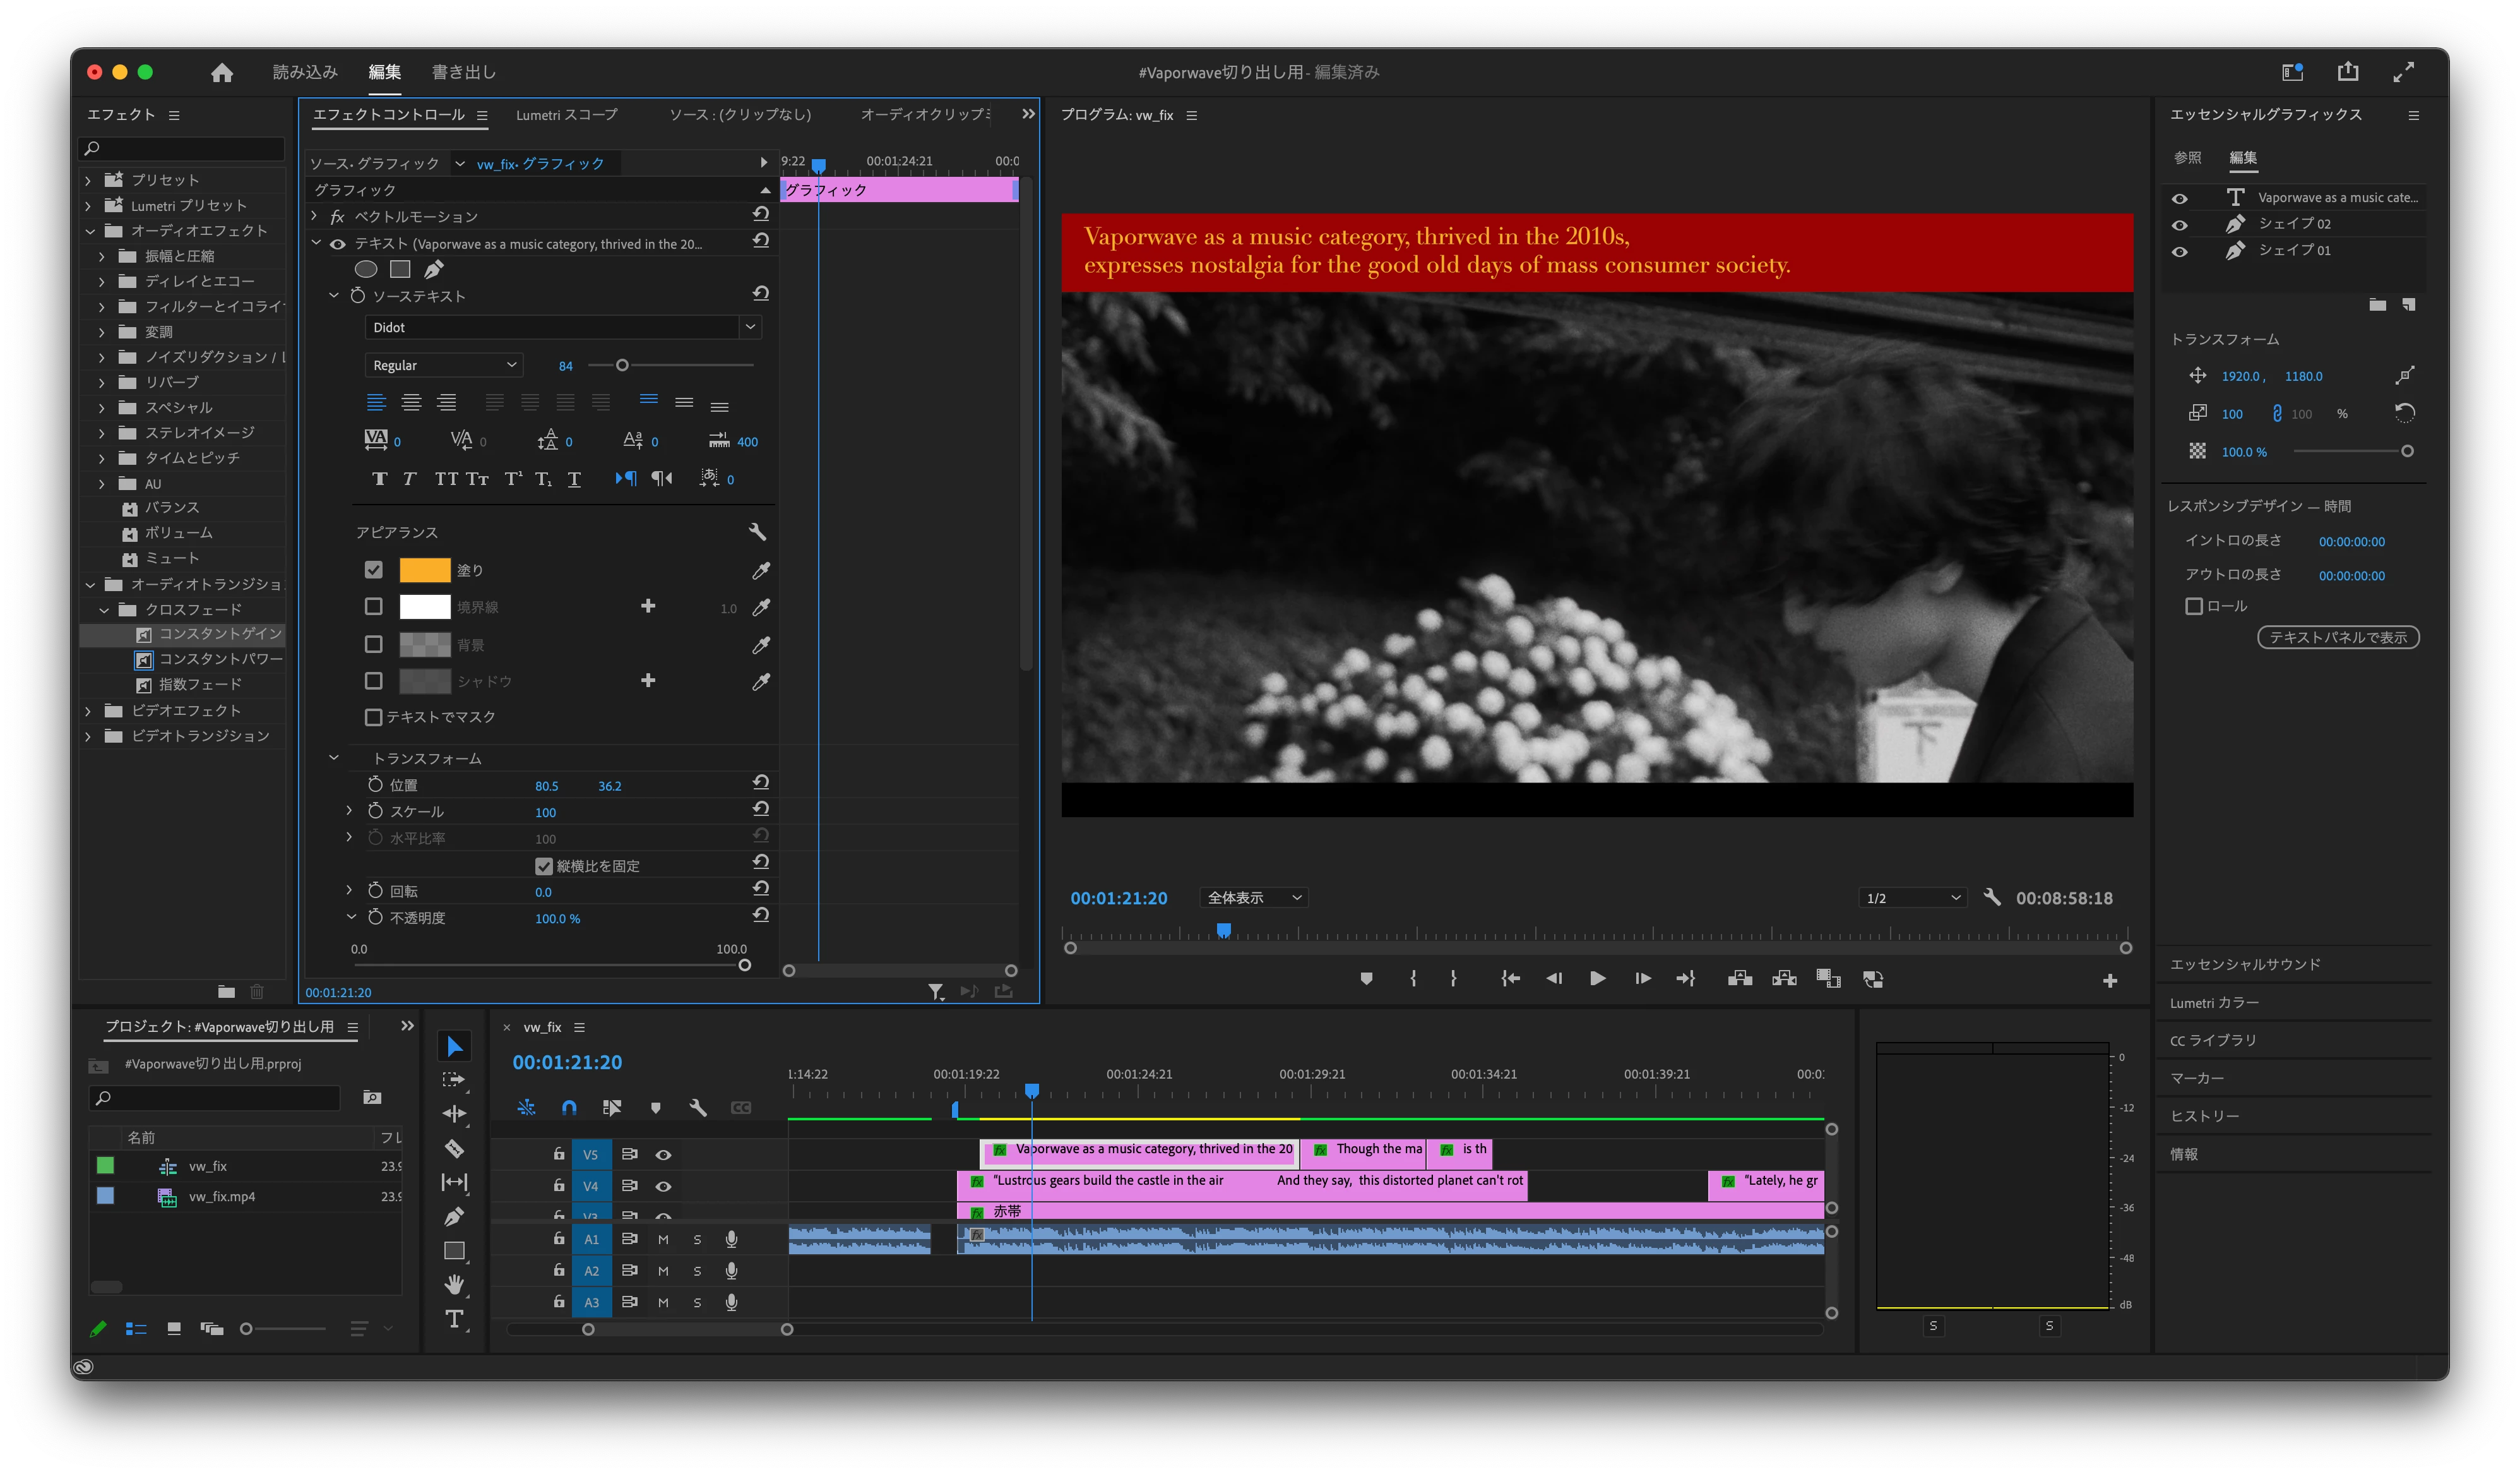2520x1474 pixels.
Task: Select the Razor tool in the timeline toolbox
Action: pyautogui.click(x=454, y=1147)
